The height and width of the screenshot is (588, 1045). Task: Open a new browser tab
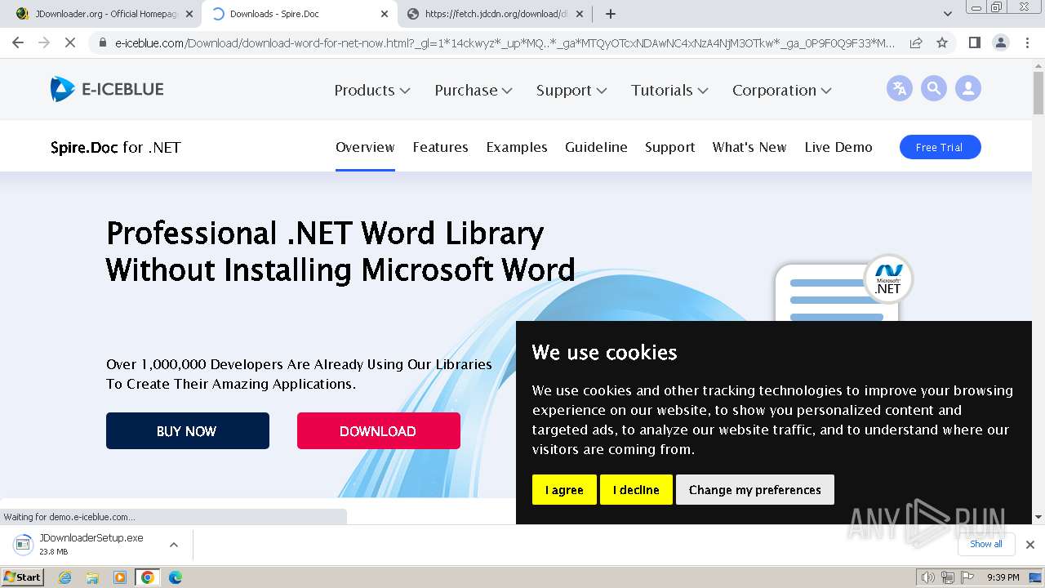(x=611, y=14)
